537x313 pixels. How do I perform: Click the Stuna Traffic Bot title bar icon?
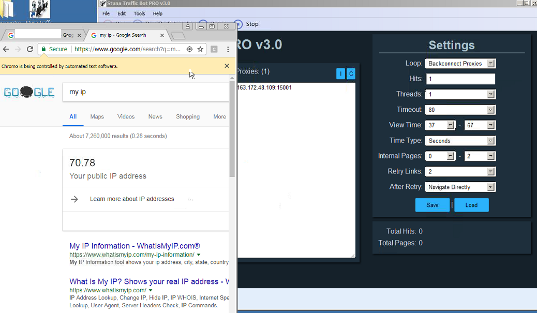click(103, 4)
